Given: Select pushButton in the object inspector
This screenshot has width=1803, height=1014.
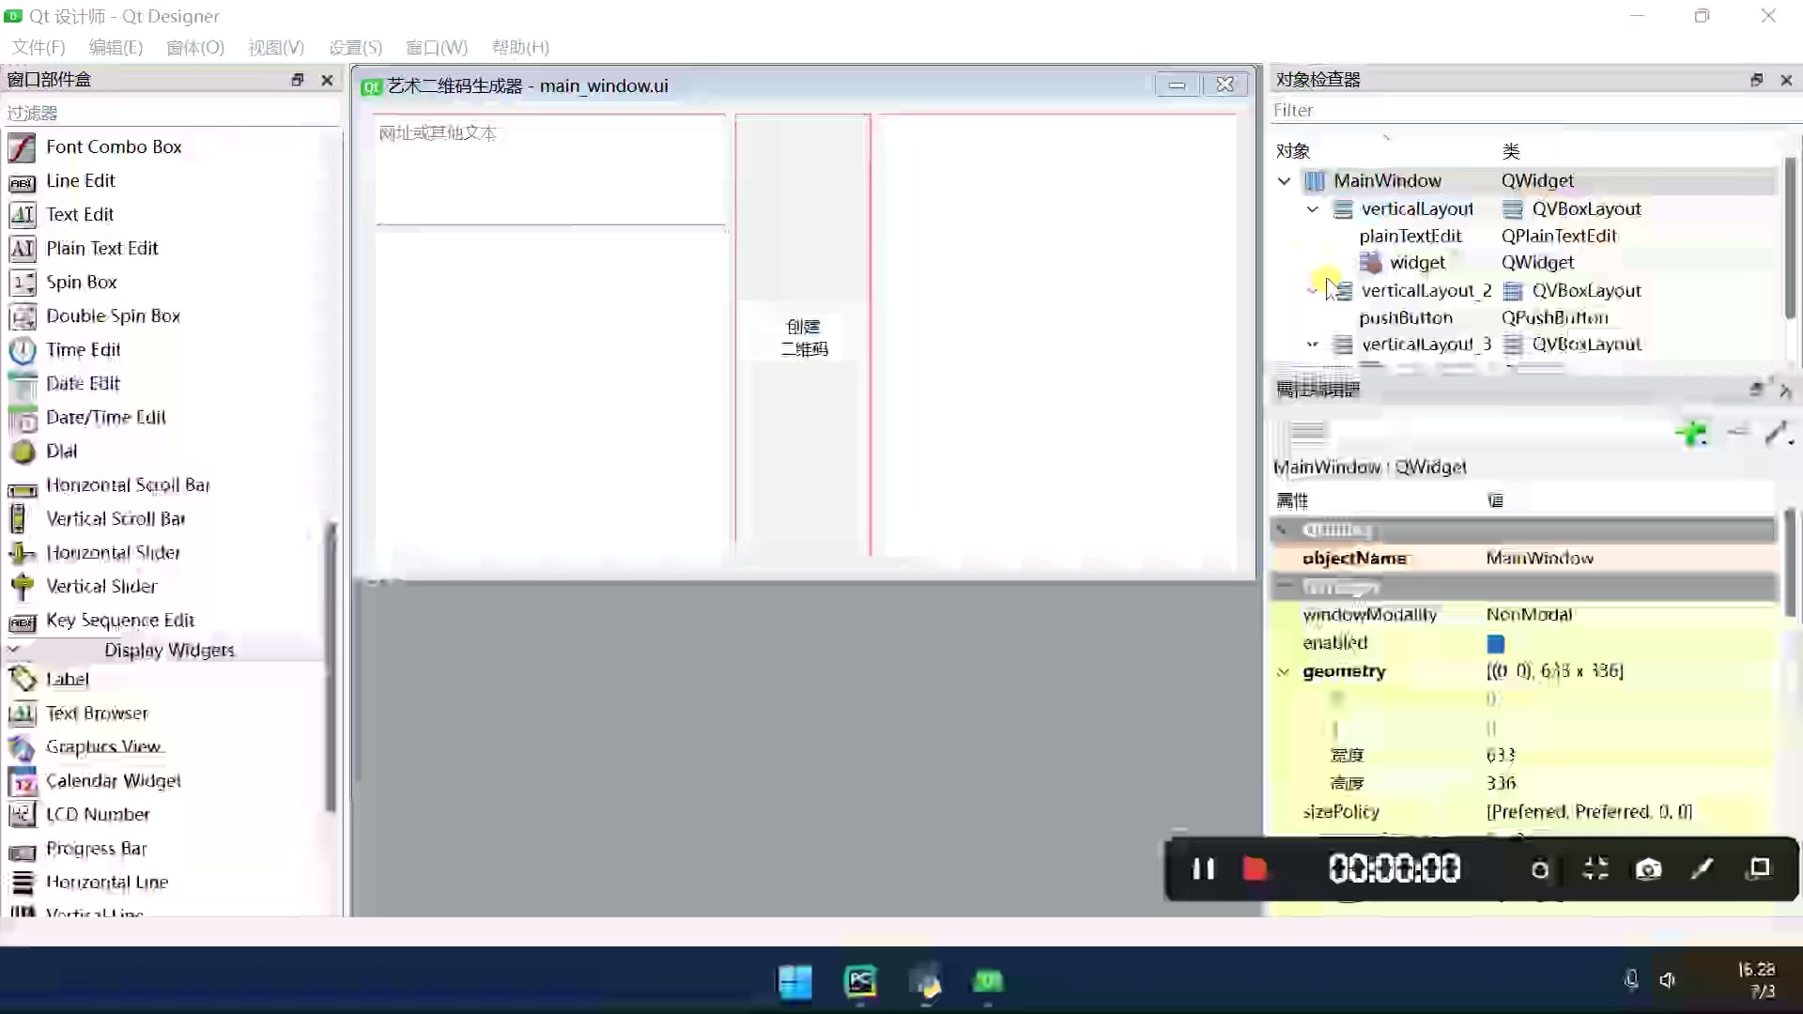Looking at the screenshot, I should (1406, 318).
